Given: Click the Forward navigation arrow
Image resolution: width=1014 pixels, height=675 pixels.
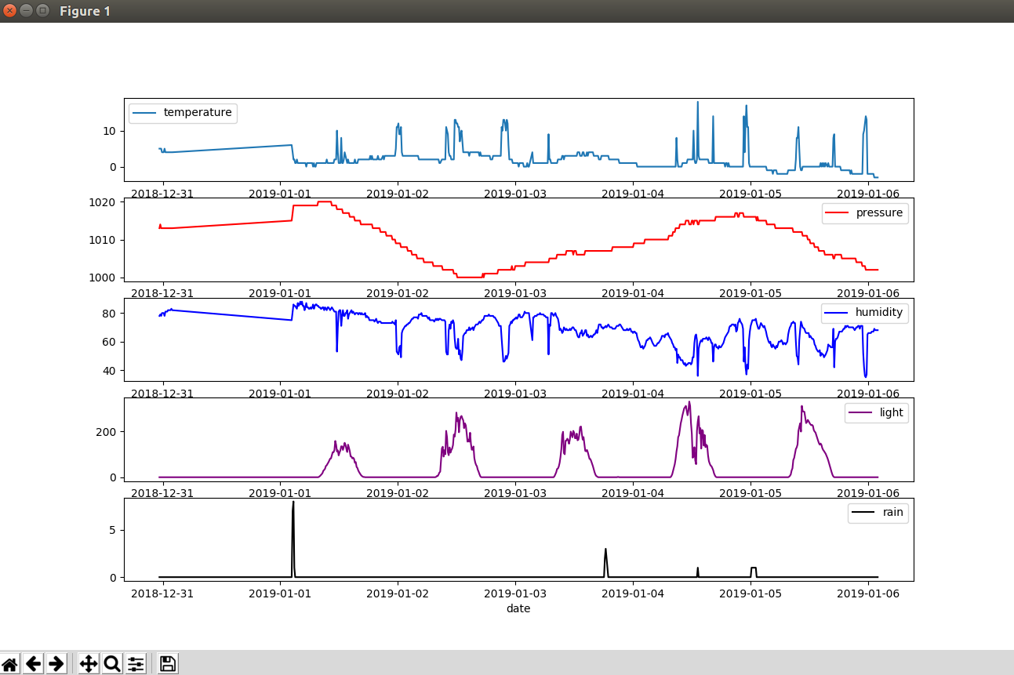Looking at the screenshot, I should [x=57, y=663].
